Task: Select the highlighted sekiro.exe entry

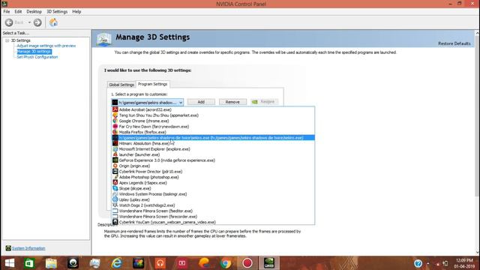Action: (x=213, y=138)
